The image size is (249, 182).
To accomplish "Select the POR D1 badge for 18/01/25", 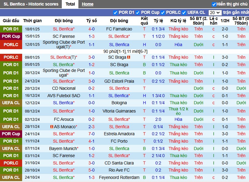I will click(x=11, y=29).
